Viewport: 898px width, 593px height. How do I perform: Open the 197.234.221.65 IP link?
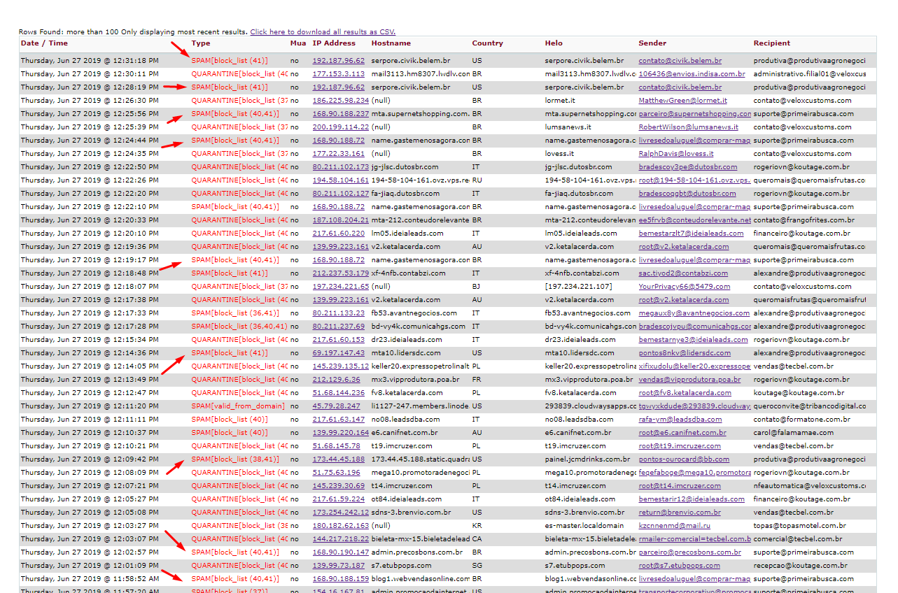pyautogui.click(x=340, y=286)
